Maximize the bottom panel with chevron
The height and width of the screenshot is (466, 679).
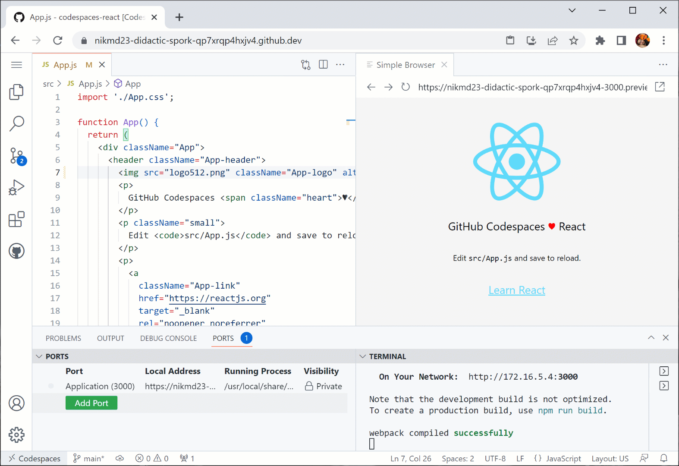click(651, 338)
